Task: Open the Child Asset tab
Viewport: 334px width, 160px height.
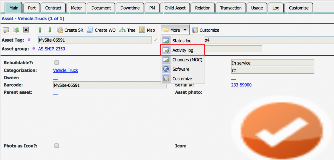Action: point(175,8)
